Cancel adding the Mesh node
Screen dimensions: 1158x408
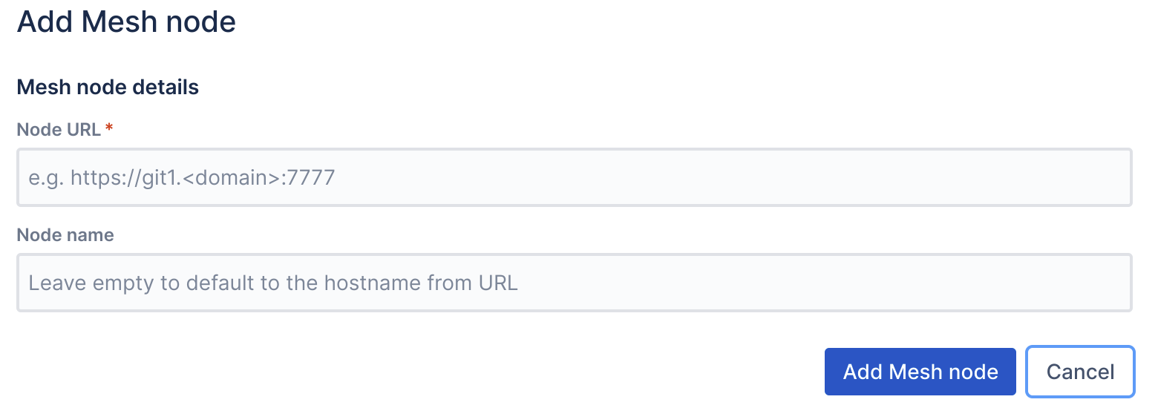point(1080,371)
